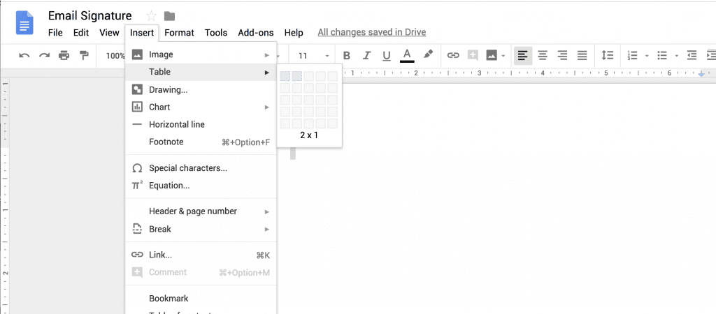Insert an Equation...

click(201, 186)
